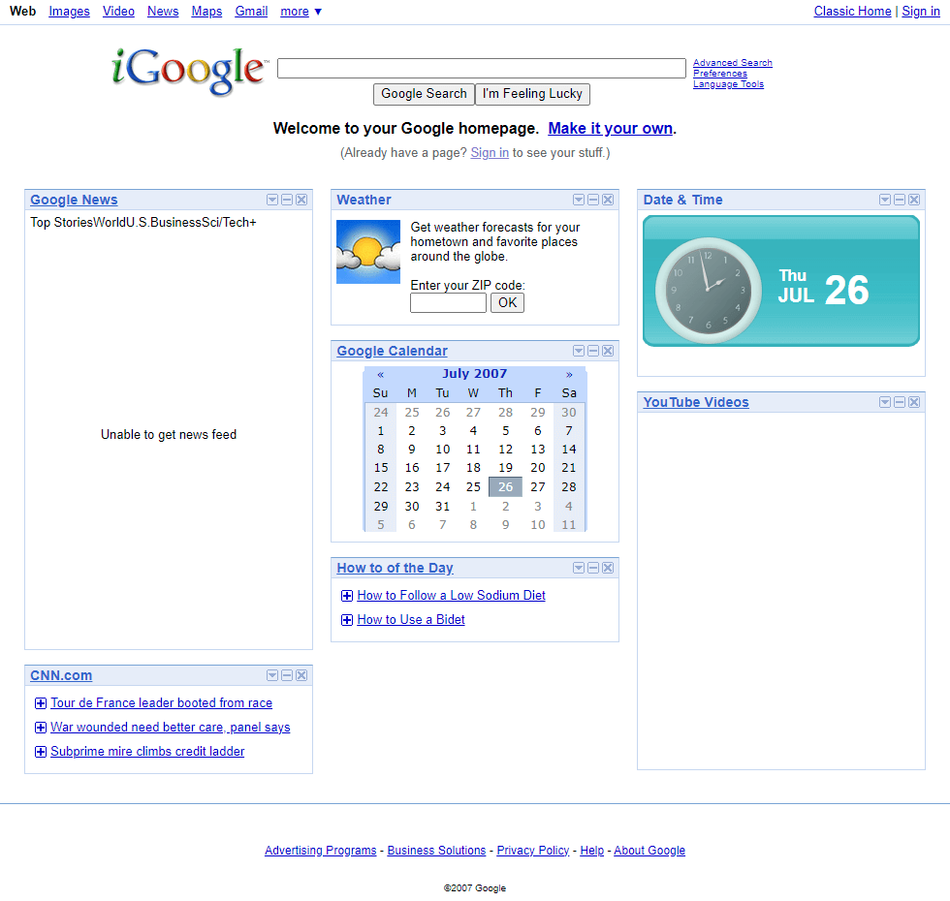Select July 31 in the calendar

[x=443, y=506]
